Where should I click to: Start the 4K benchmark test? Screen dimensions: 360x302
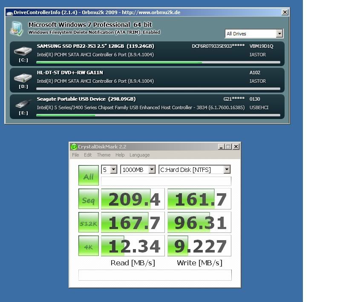click(x=88, y=246)
